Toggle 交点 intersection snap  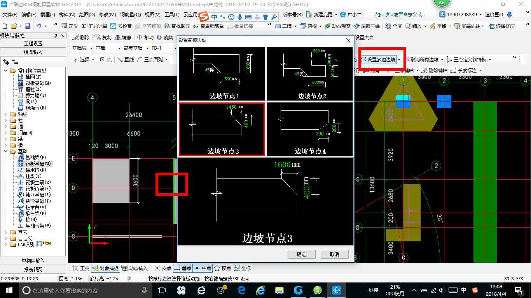163,268
